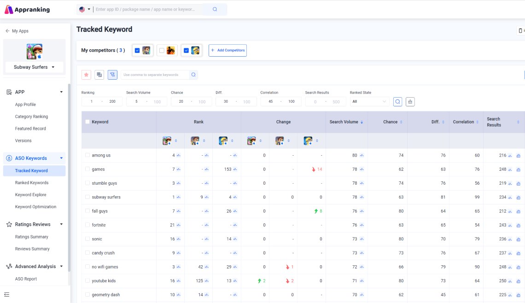This screenshot has height=303, width=525.
Task: Collapse the Advanced Analysis section
Action: pos(61,267)
